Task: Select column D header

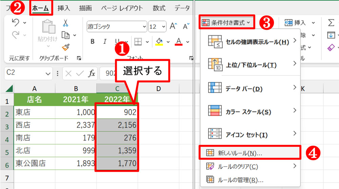Action: [x=158, y=89]
